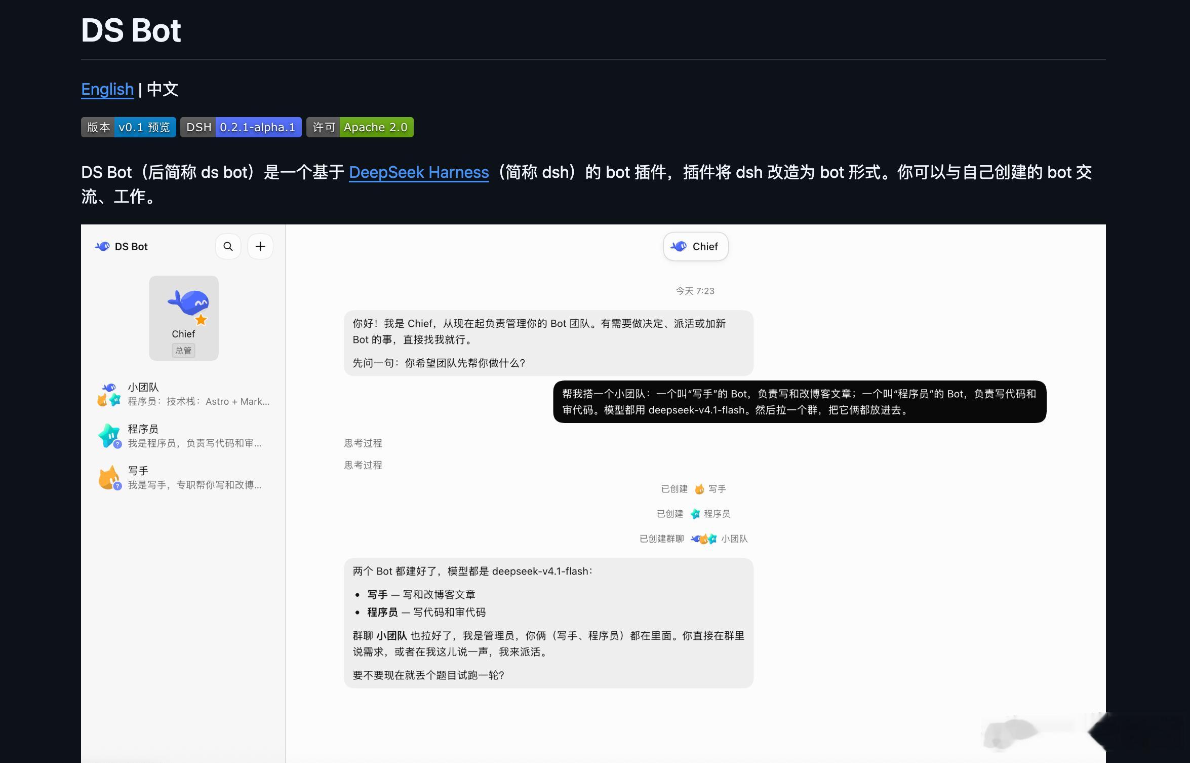Viewport: 1190px width, 763px height.
Task: Click the 写手 — 写和改博客文章 bullet
Action: (x=421, y=594)
